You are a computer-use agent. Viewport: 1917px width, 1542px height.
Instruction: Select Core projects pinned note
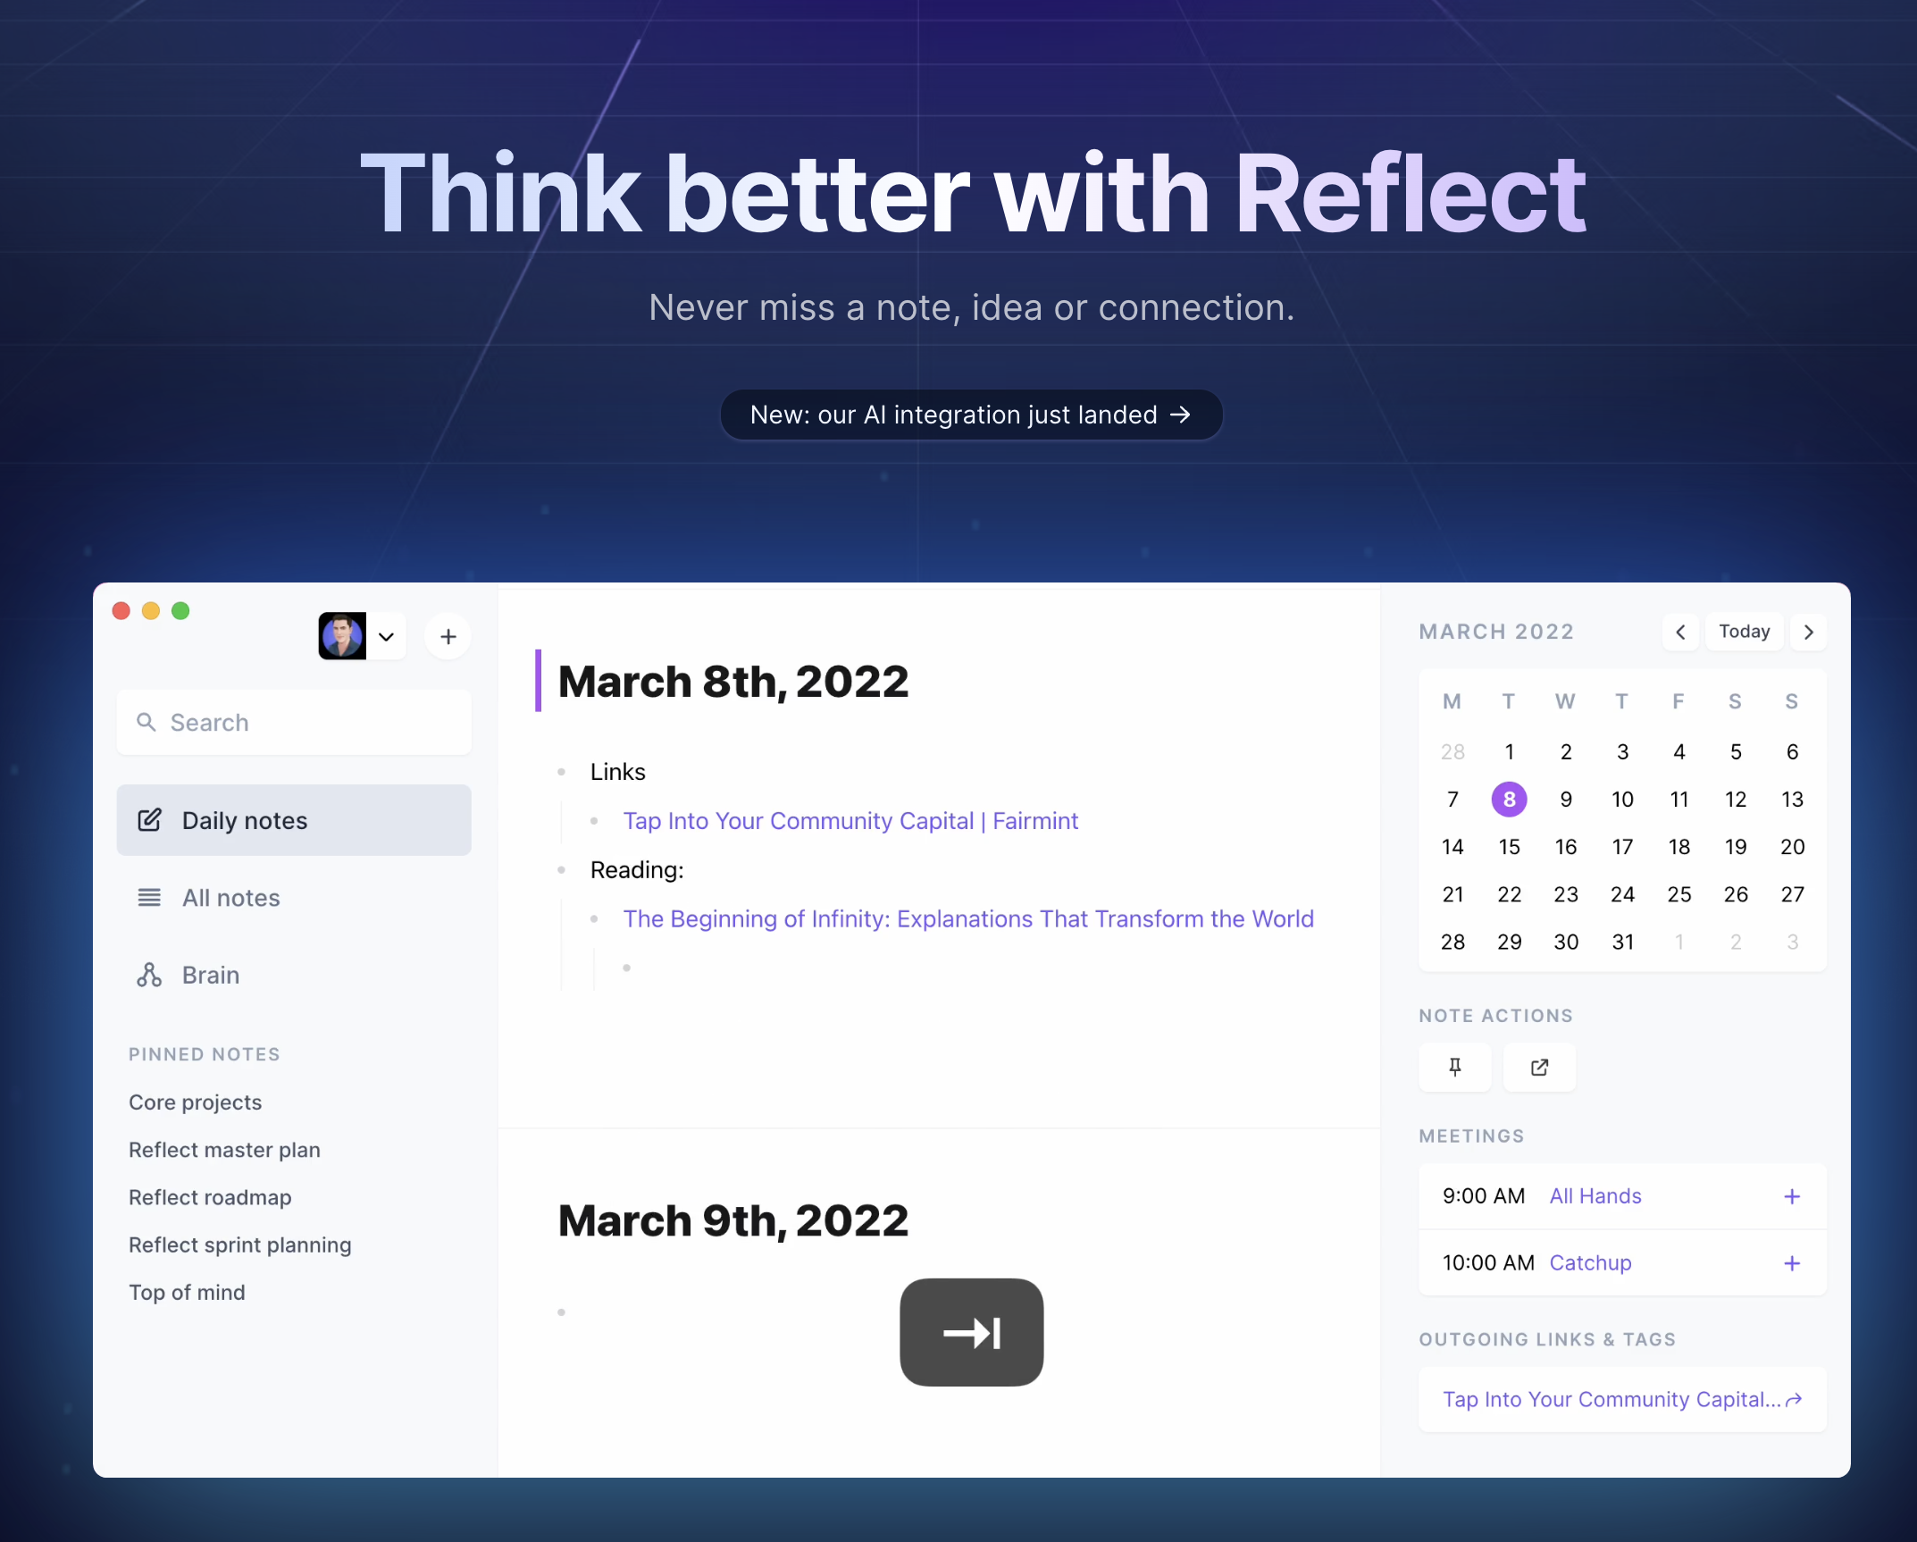click(x=195, y=1102)
